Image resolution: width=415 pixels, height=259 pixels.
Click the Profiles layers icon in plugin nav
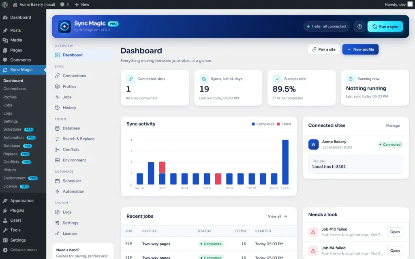57,87
